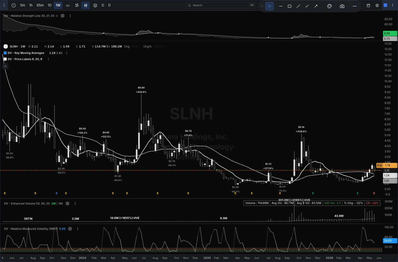Screen dimensions: 398x262
Task: Toggle Relative Strength Line hidden indicator icon
Action: point(57,16)
